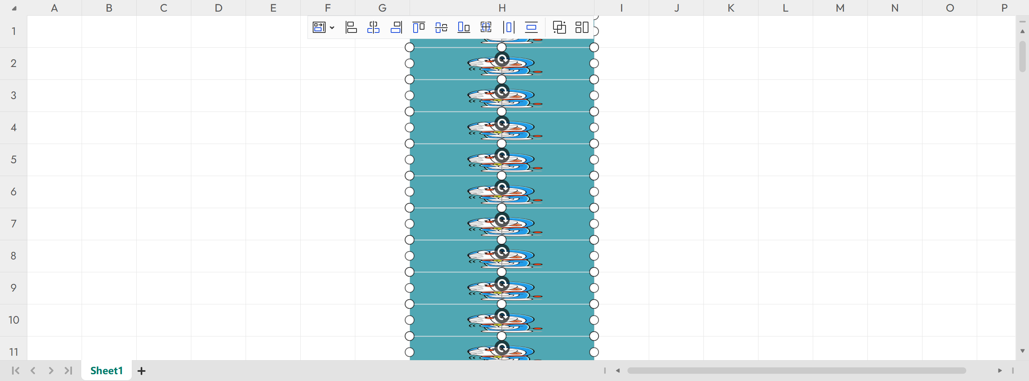Click the last icon in floating toolbar
The width and height of the screenshot is (1029, 381).
582,27
